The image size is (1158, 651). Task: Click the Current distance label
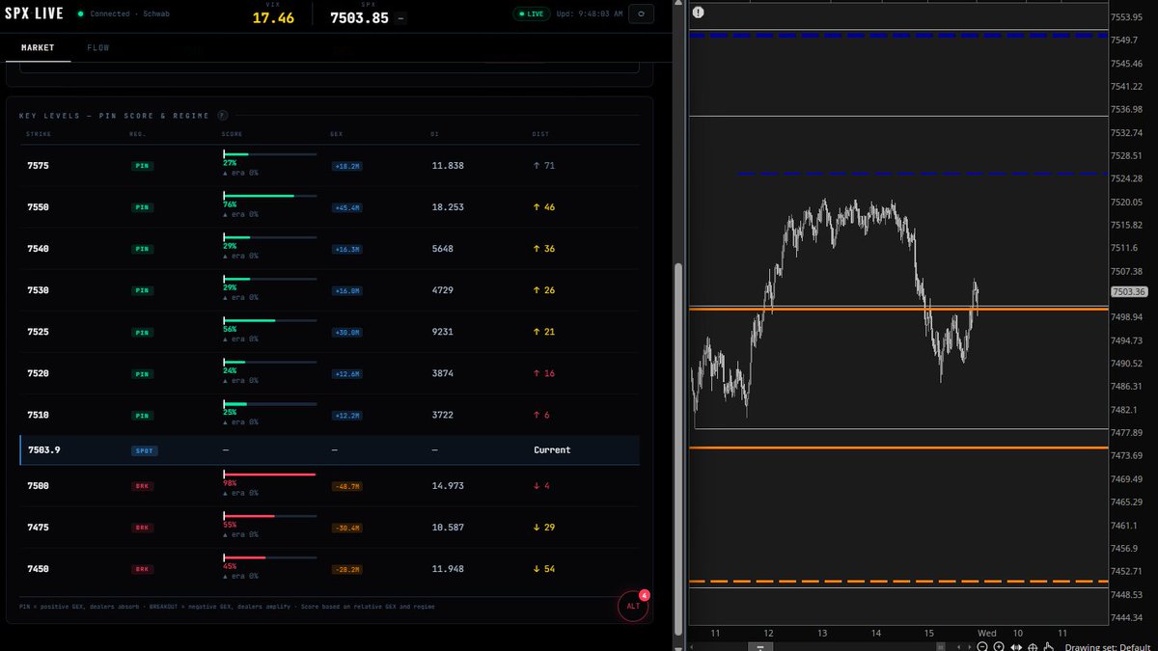point(552,450)
